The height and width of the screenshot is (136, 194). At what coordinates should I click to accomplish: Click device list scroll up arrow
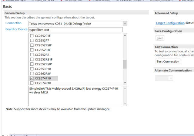coord(125,35)
